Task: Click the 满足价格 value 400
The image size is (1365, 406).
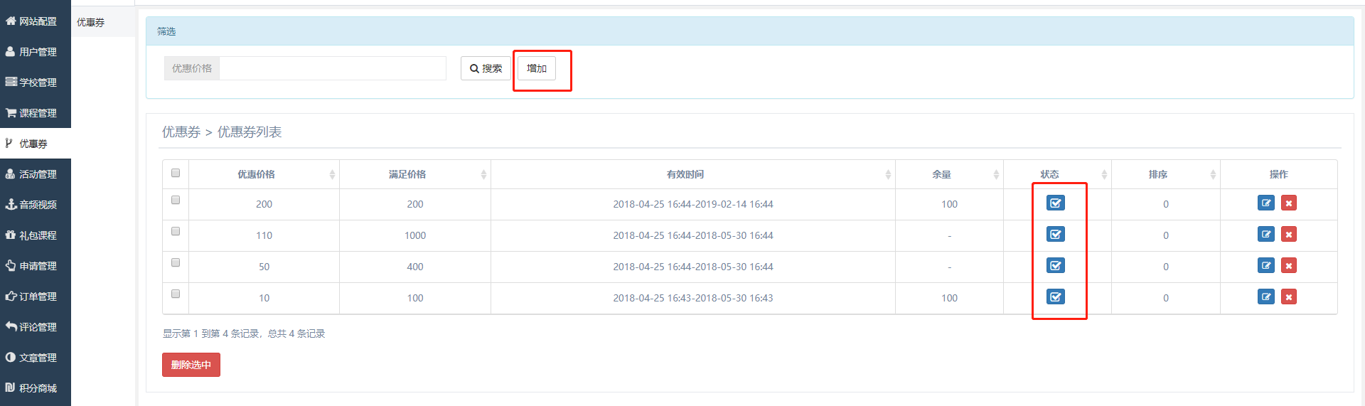Action: click(415, 267)
